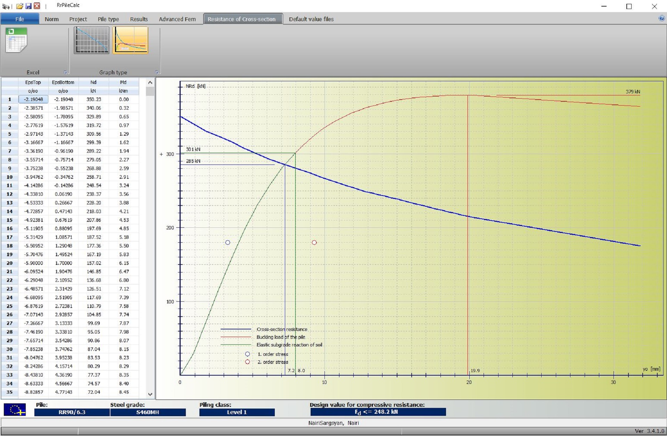
Task: Click the piling class value Level 1
Action: (x=237, y=412)
